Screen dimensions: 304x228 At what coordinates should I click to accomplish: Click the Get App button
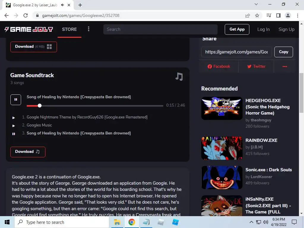237,29
